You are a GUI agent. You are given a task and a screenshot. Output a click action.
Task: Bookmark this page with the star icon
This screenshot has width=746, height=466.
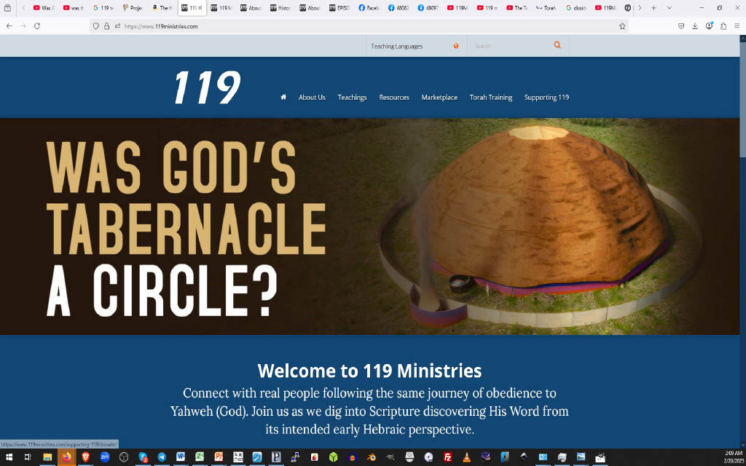click(x=622, y=25)
